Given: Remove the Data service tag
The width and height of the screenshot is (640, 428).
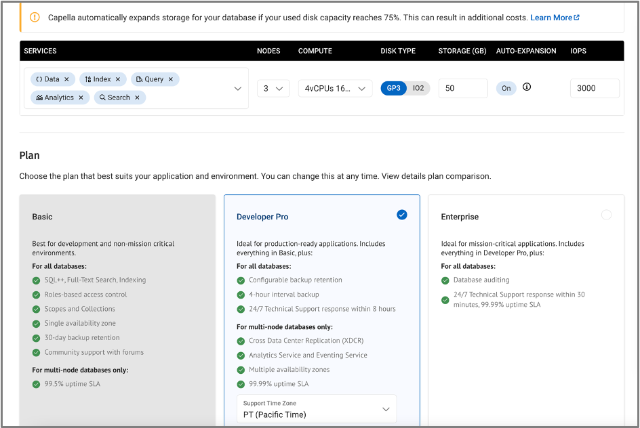Looking at the screenshot, I should (x=66, y=79).
